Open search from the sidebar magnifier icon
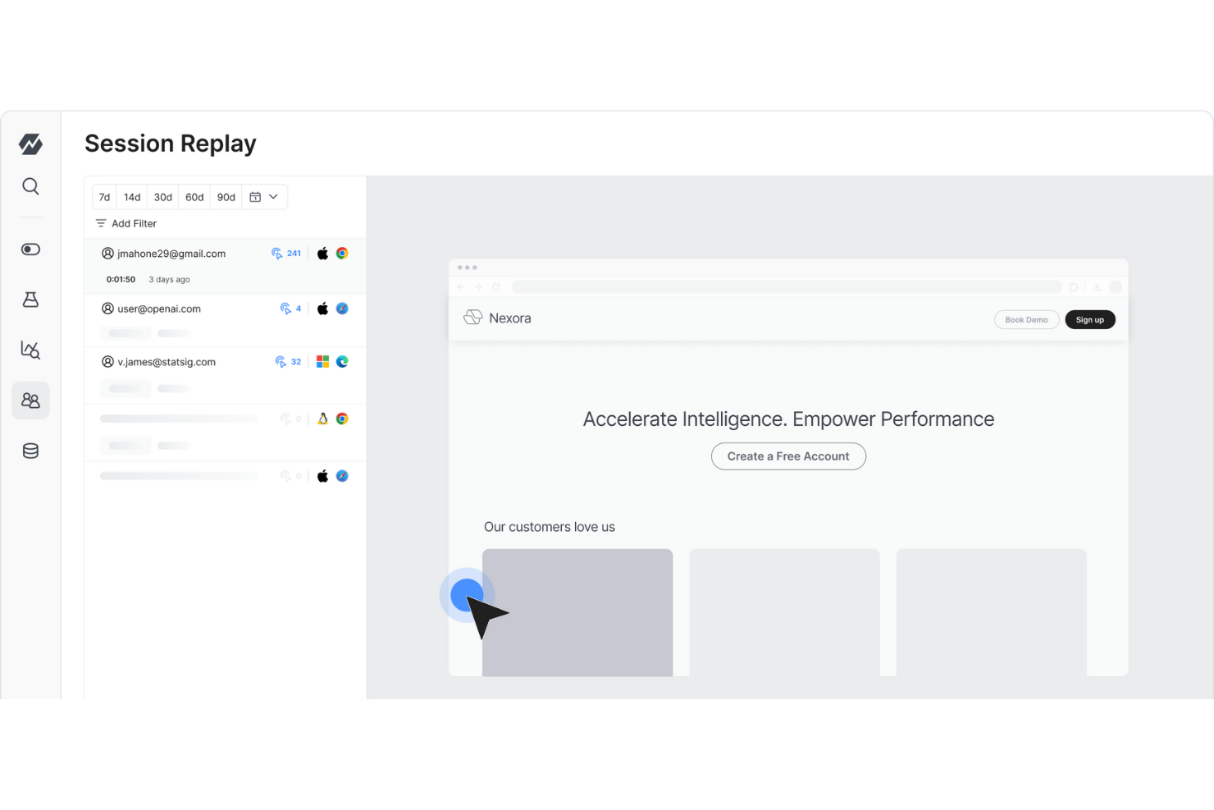 tap(30, 186)
